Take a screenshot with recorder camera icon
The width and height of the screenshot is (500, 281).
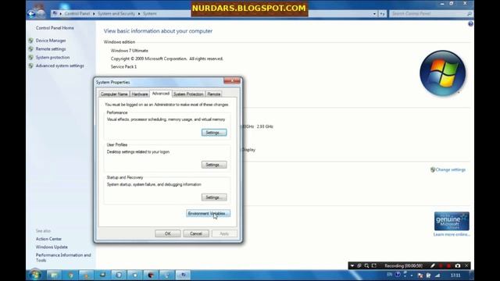click(x=458, y=265)
